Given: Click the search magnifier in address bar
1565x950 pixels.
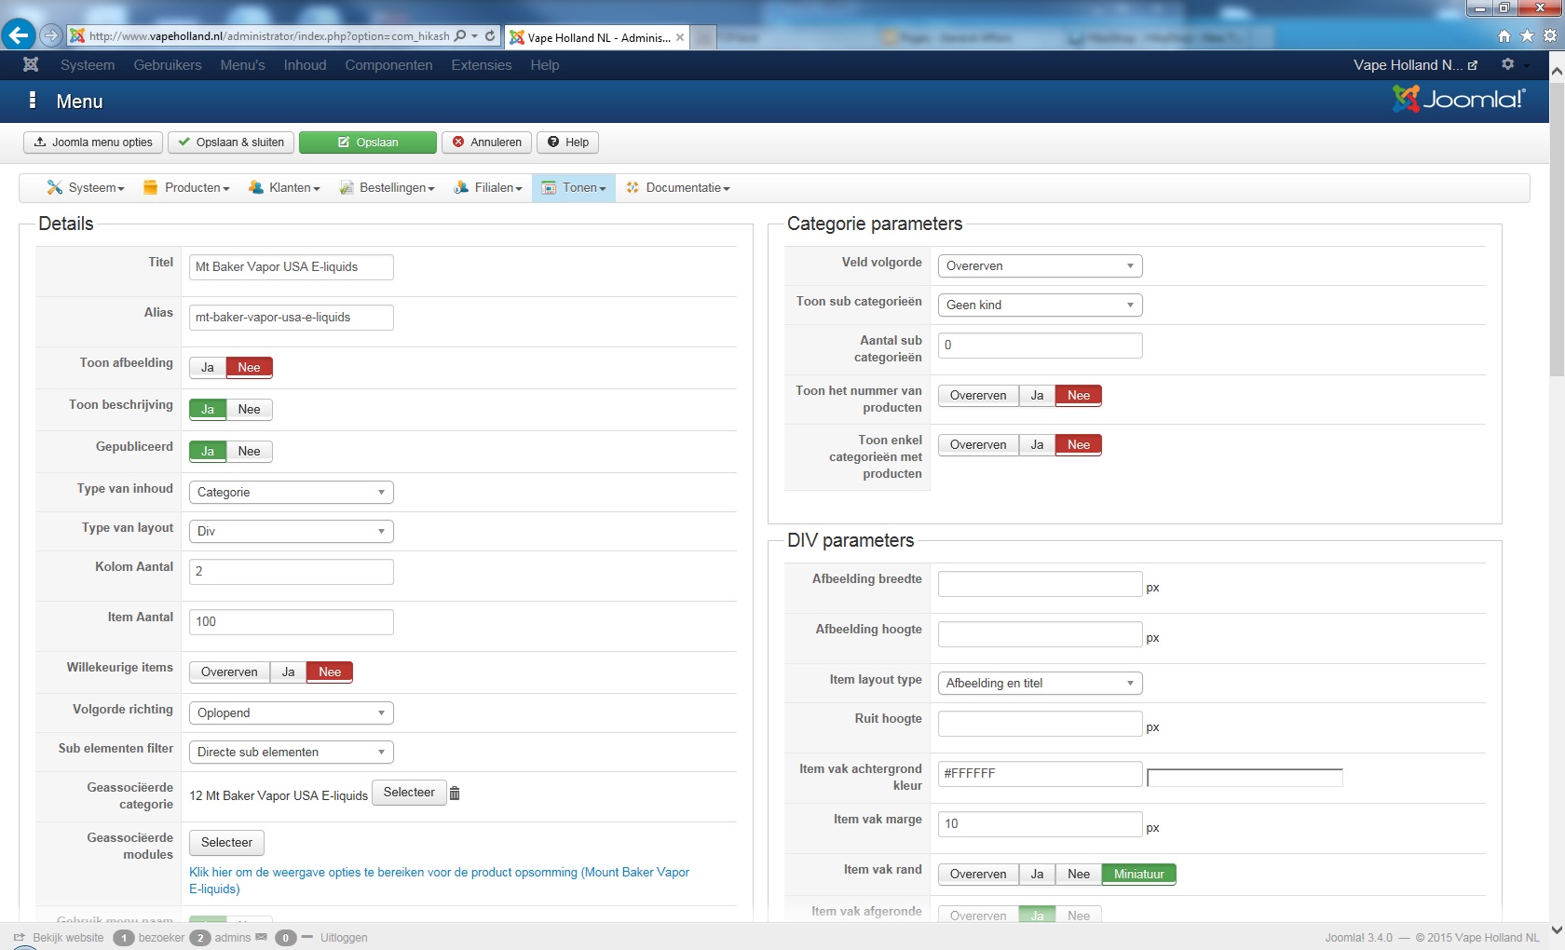Looking at the screenshot, I should click(x=460, y=36).
